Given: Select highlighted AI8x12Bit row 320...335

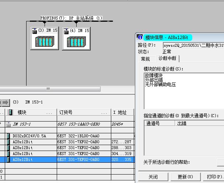Looking at the screenshot, I should click(67, 159).
